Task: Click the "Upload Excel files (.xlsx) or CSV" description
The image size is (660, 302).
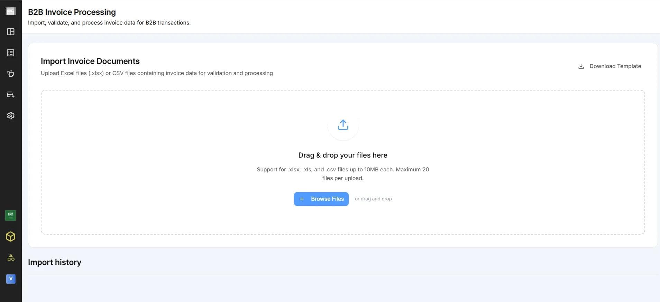Action: pos(157,73)
